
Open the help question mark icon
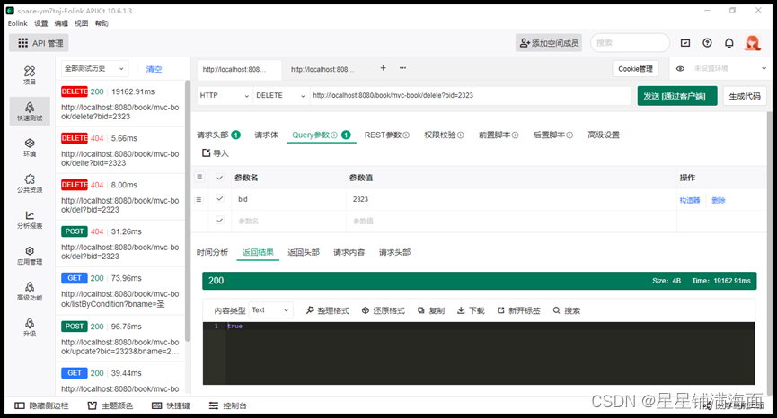coord(707,43)
